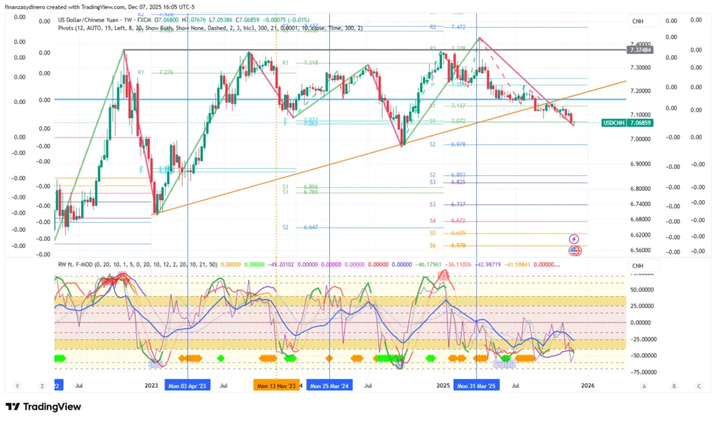Click the Z scale button

42,385
